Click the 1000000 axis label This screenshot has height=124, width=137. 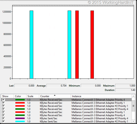coord(7,23)
